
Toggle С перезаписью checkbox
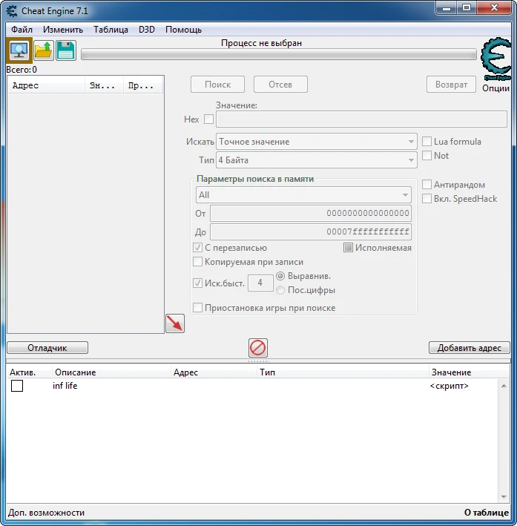(197, 248)
